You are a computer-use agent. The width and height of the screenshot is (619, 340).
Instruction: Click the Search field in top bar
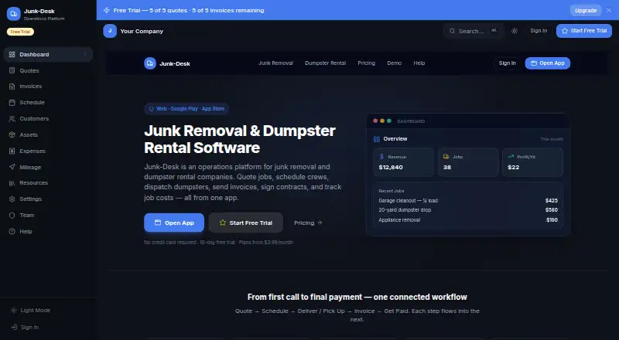474,31
